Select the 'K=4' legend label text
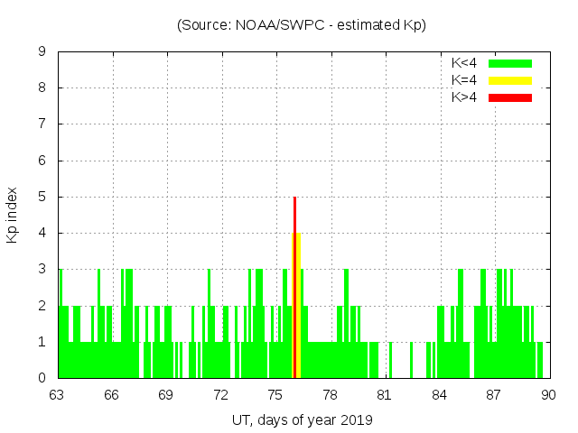This screenshot has width=578, height=433. tap(464, 80)
